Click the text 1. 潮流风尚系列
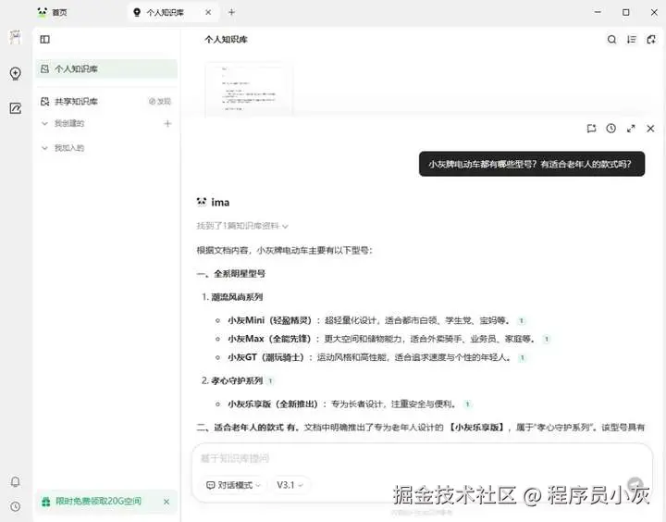666x522 pixels. point(232,297)
